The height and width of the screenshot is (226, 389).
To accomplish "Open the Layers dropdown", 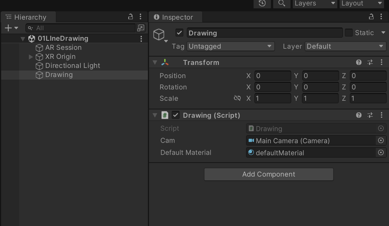I will 315,3.
